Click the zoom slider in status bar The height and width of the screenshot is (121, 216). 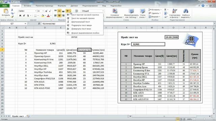[204, 119]
